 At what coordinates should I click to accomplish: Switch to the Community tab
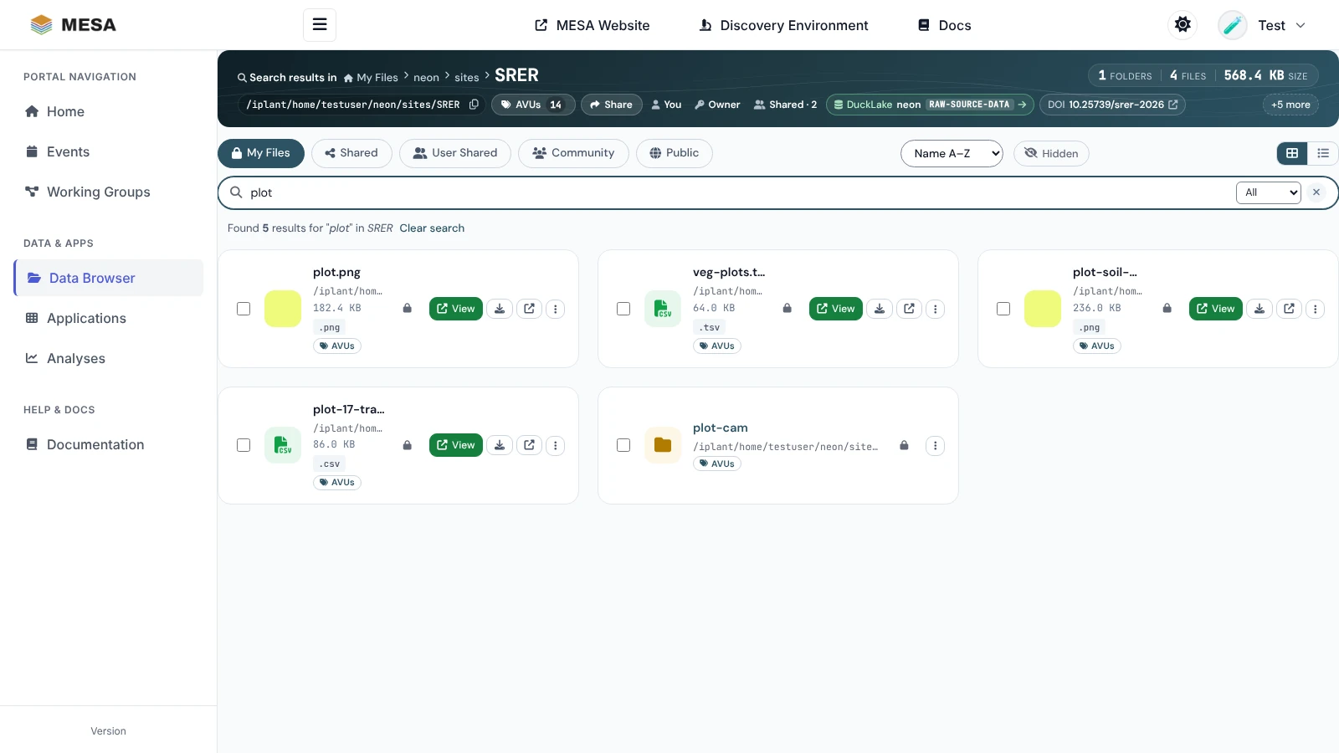tap(573, 153)
